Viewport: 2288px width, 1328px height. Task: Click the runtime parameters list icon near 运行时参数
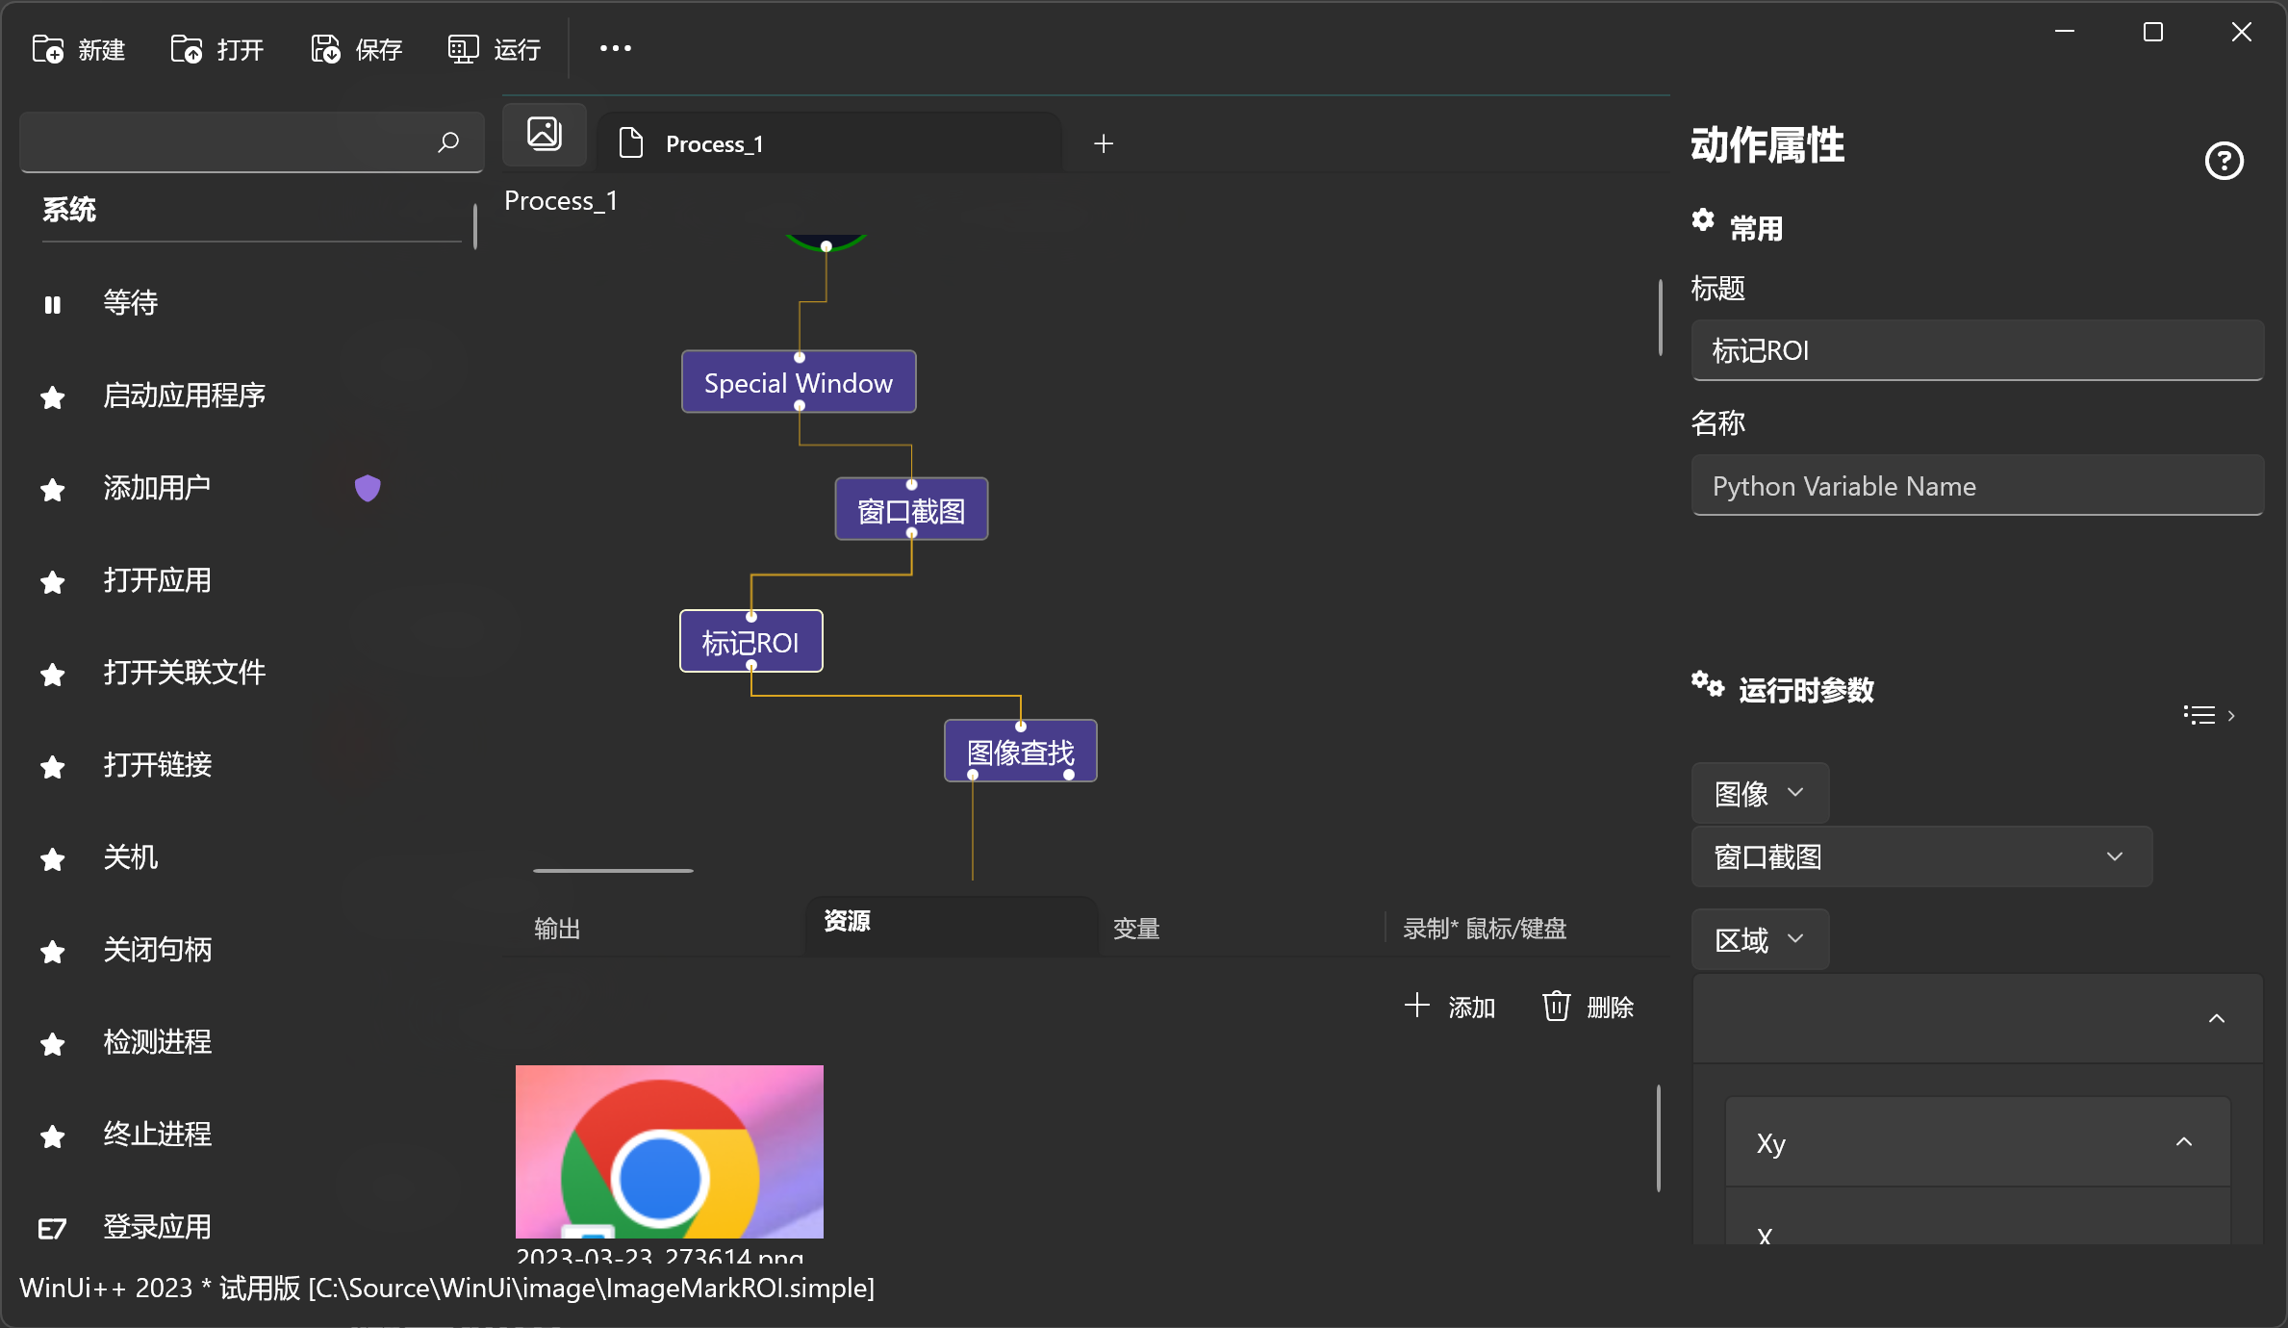coord(2198,714)
